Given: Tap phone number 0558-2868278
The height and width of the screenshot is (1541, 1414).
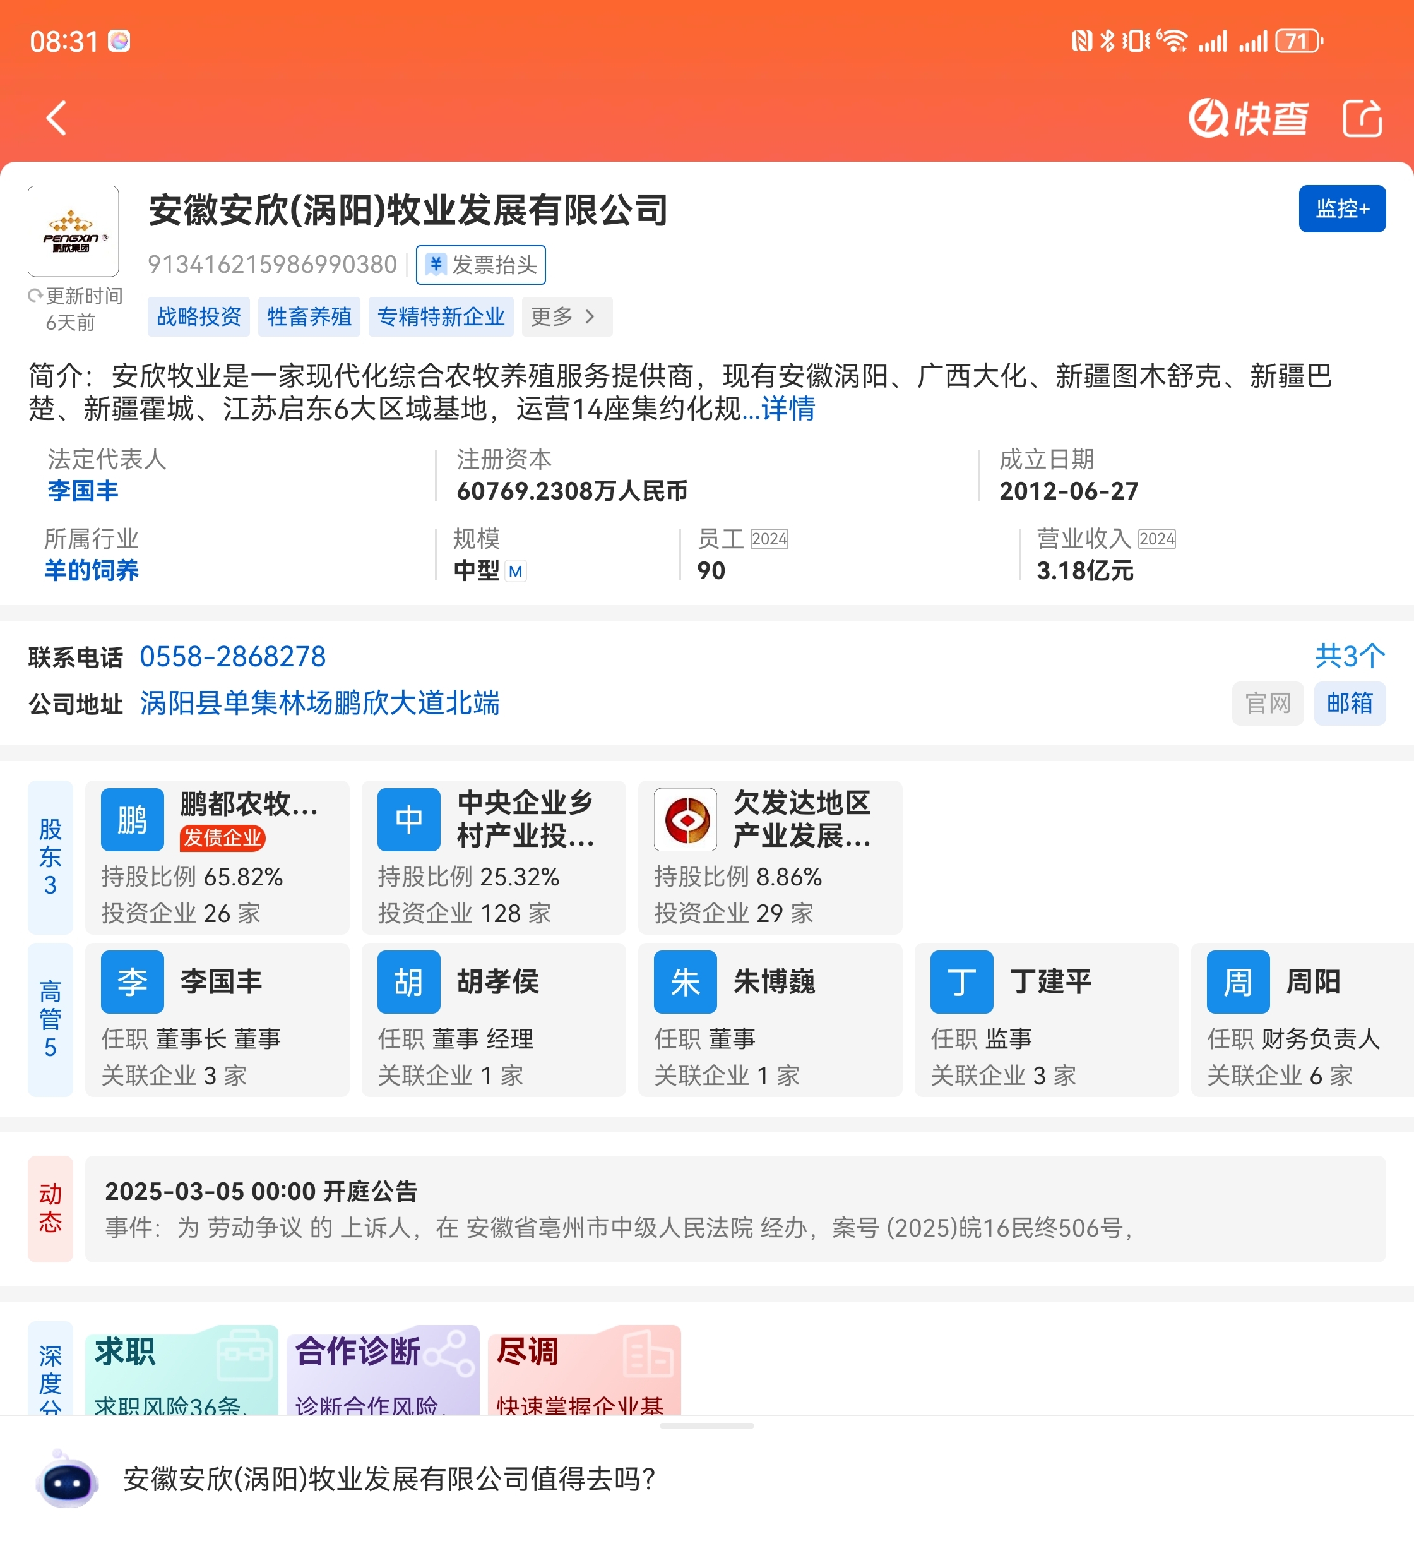Looking at the screenshot, I should 232,657.
